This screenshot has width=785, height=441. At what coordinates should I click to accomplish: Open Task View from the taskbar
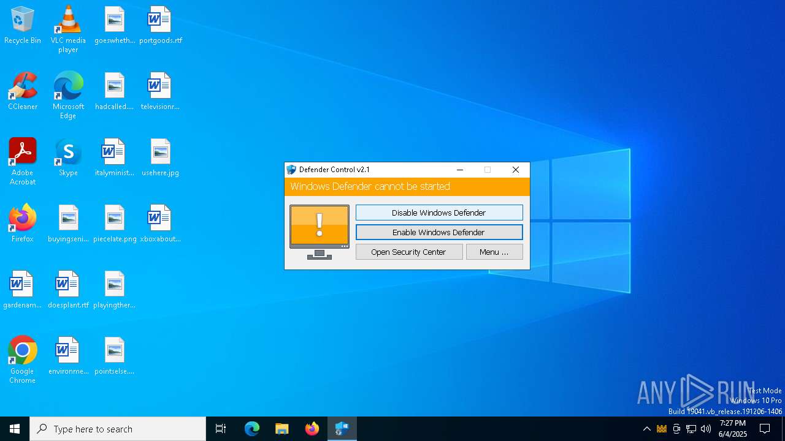[x=221, y=429]
